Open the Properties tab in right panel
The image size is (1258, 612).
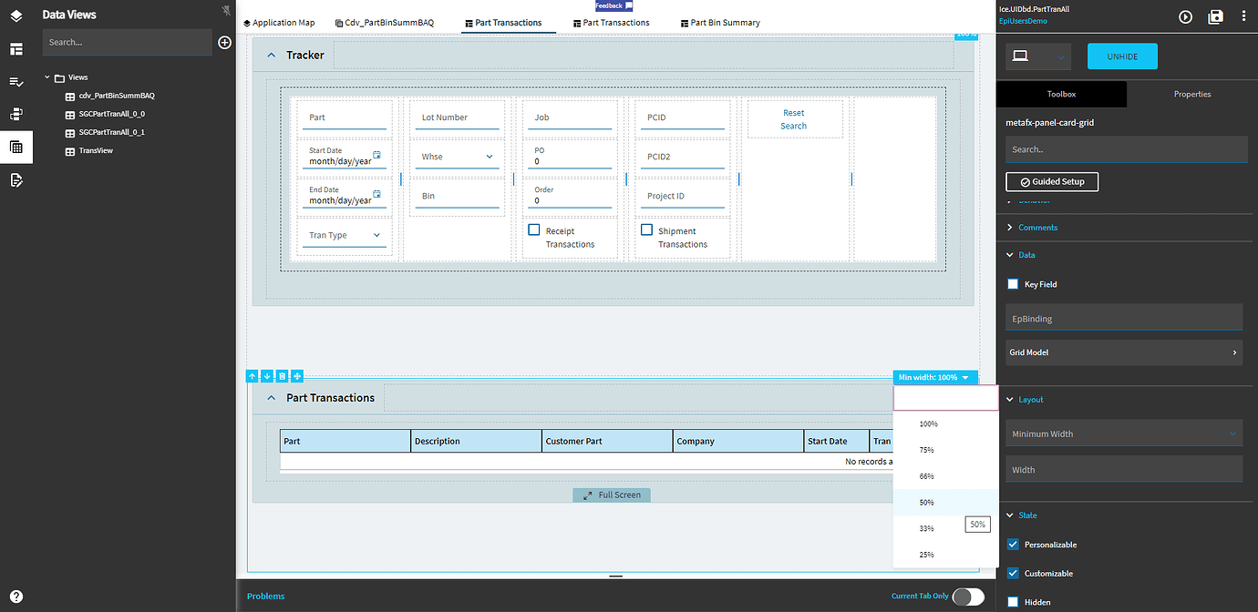(1191, 94)
